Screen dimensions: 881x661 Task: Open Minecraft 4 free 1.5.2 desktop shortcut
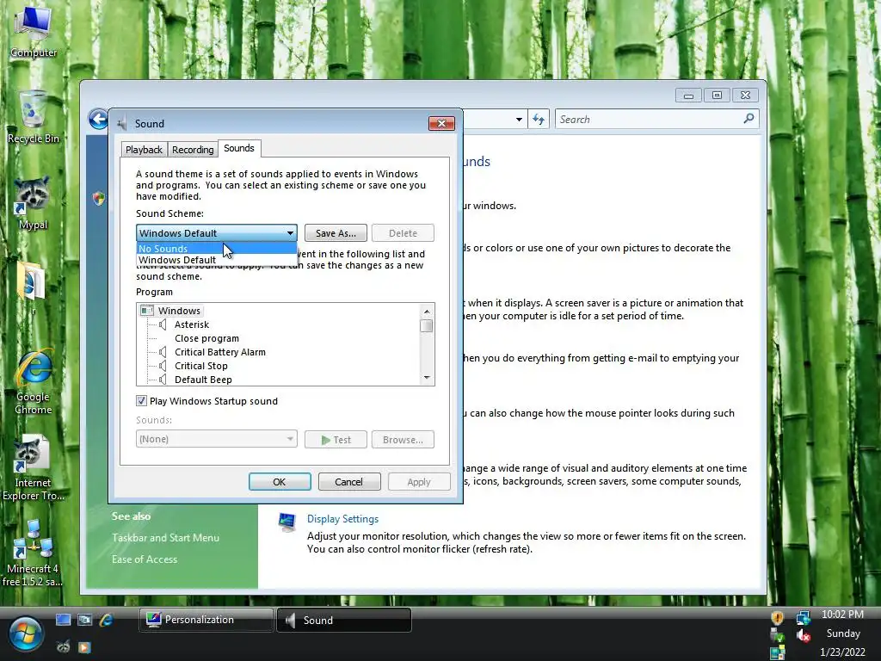[x=32, y=553]
